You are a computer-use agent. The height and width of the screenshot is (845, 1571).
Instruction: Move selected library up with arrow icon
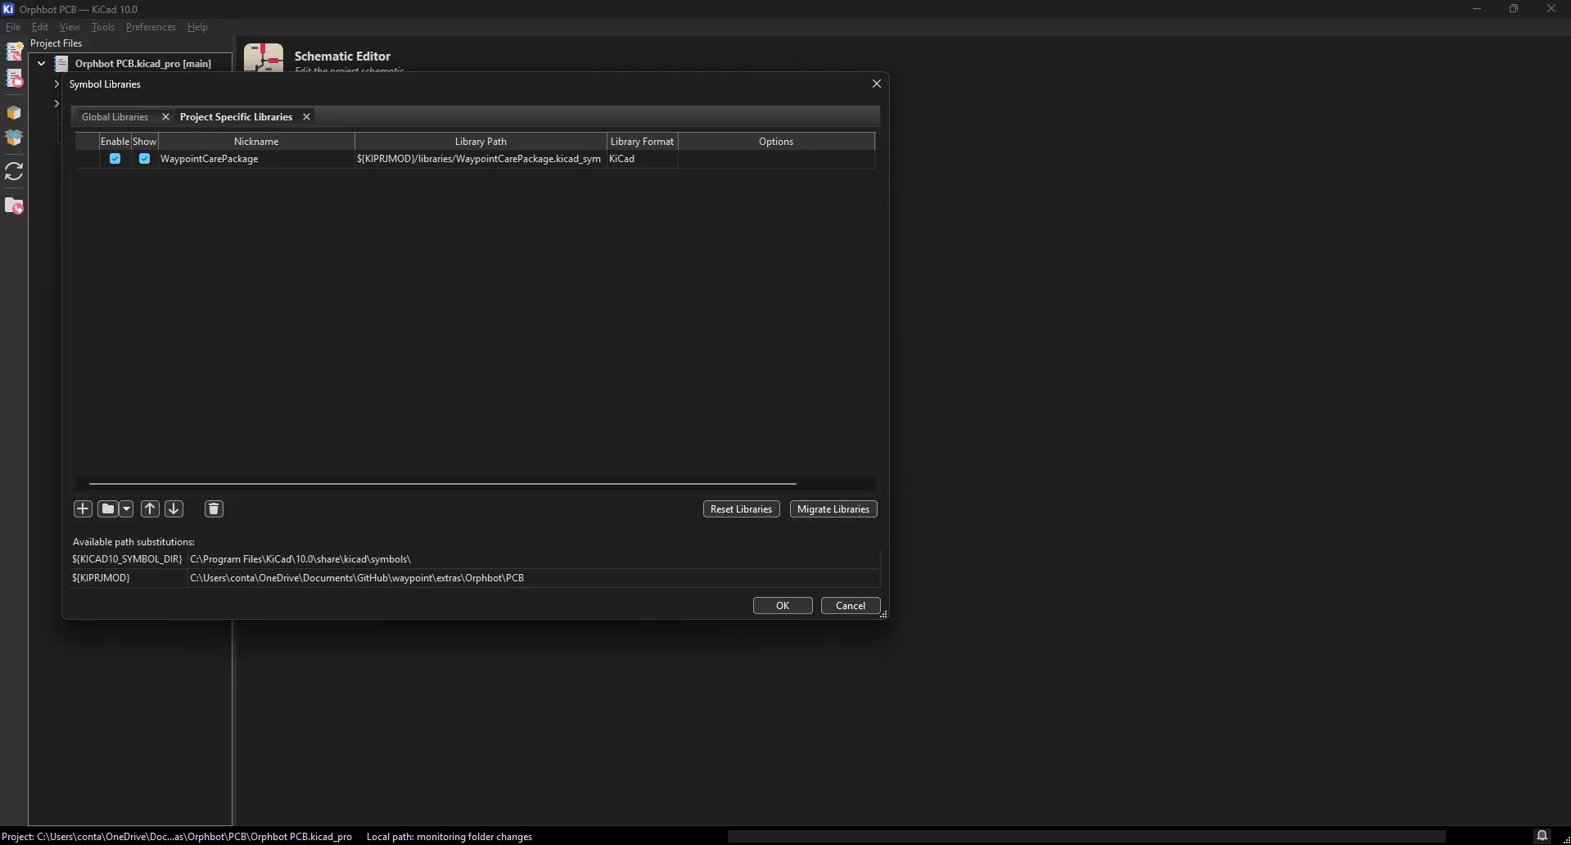(x=150, y=508)
